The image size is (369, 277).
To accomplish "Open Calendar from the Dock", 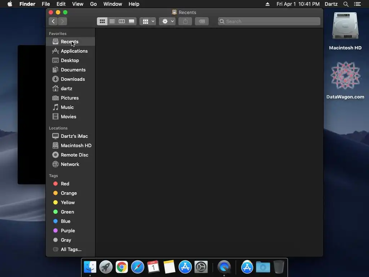I will (x=153, y=267).
